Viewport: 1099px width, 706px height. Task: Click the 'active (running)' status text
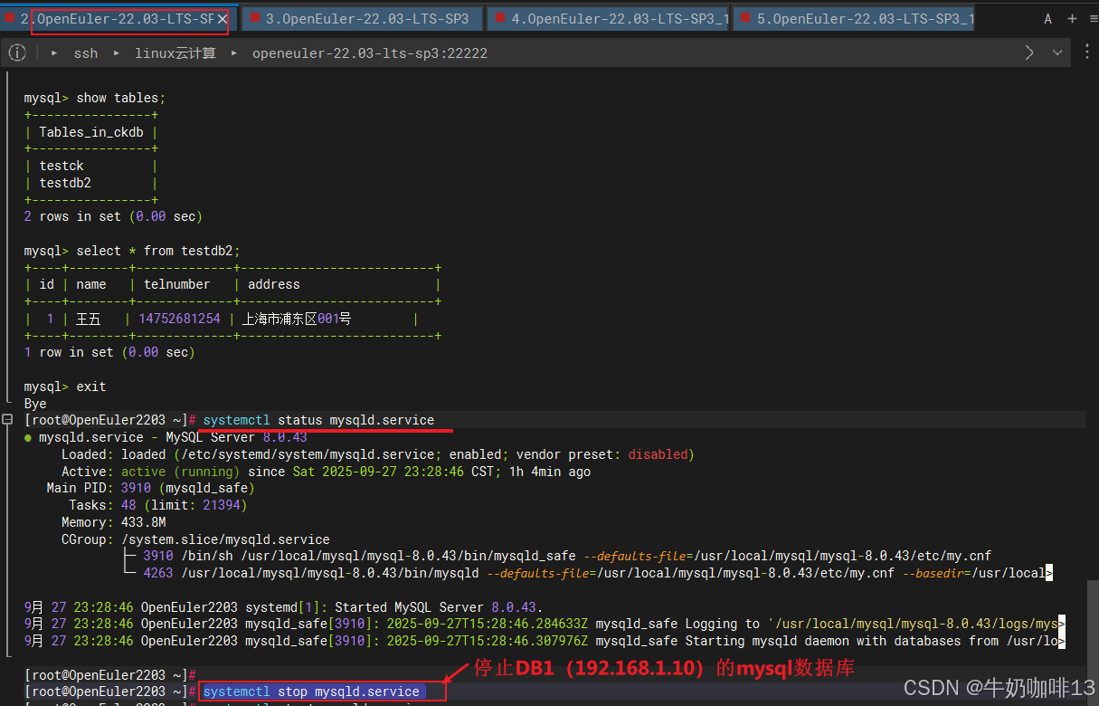point(181,472)
